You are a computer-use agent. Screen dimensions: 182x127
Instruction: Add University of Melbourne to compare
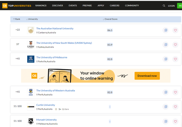click(166, 59)
